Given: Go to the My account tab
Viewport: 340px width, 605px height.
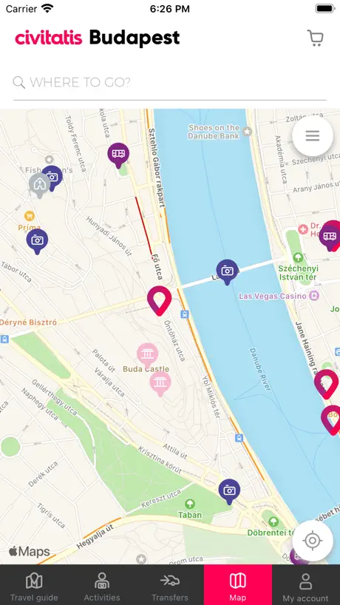Looking at the screenshot, I should 306,585.
